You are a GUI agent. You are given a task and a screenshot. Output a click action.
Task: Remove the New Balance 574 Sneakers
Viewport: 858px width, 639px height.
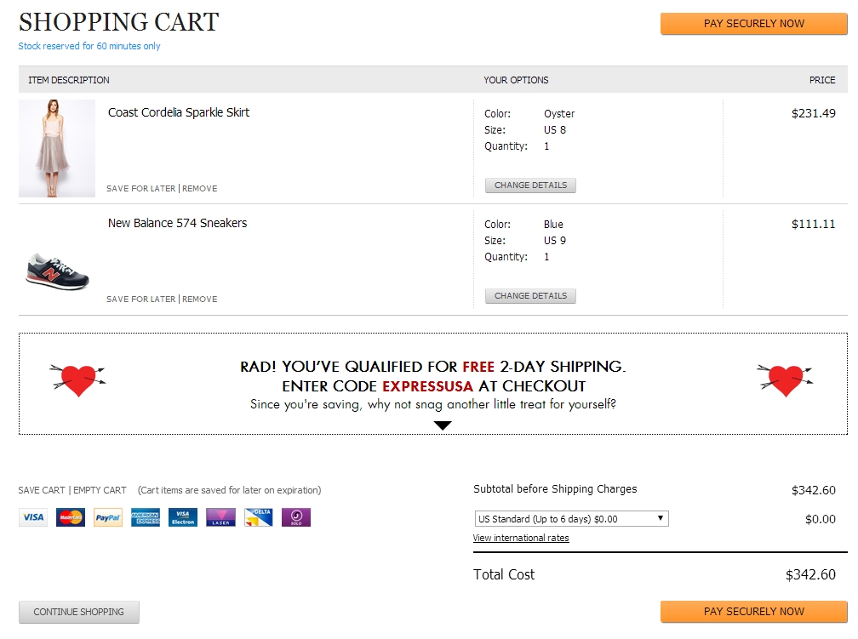[x=200, y=300]
